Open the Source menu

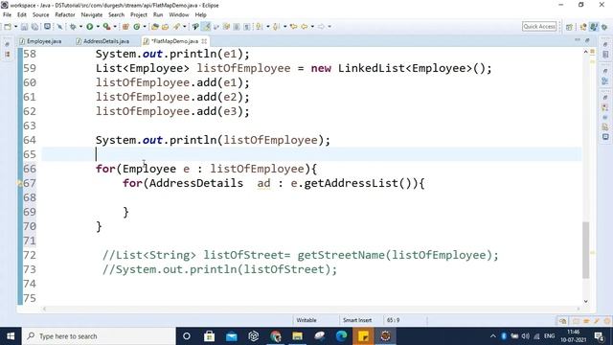coord(40,15)
